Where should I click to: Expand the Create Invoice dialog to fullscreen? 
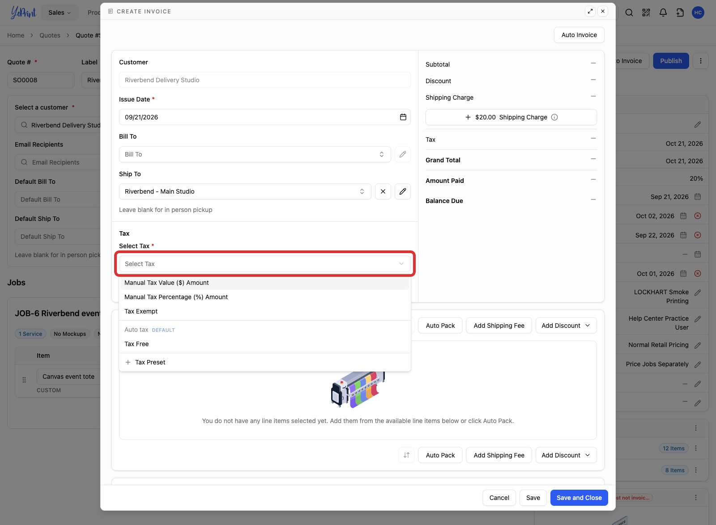click(590, 11)
